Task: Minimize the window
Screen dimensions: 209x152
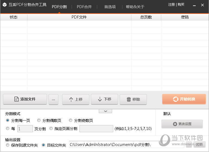Action: tap(194, 5)
